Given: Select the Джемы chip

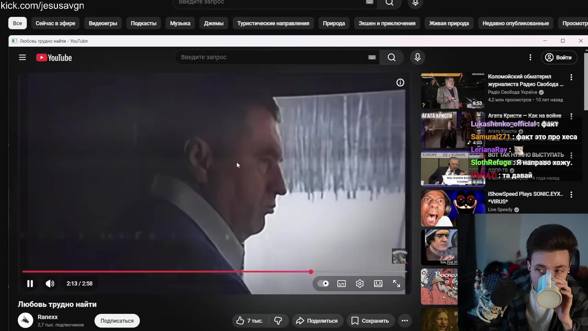Looking at the screenshot, I should 214,23.
